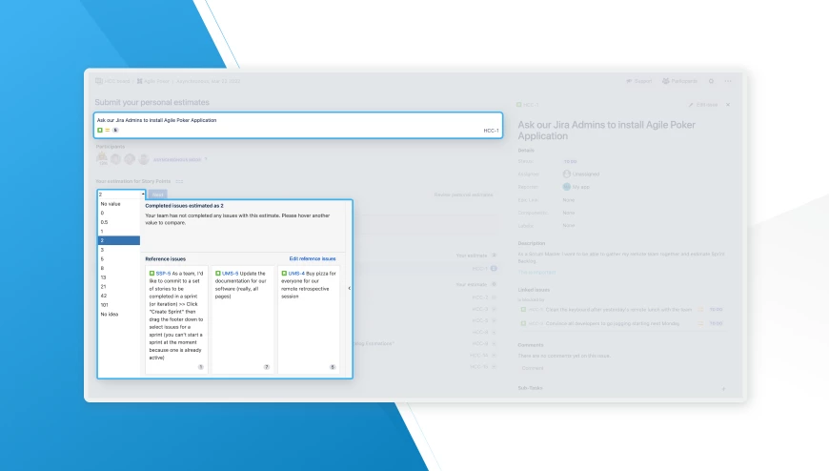Open reference issue SSP-5 link
The height and width of the screenshot is (471, 829).
coord(163,274)
